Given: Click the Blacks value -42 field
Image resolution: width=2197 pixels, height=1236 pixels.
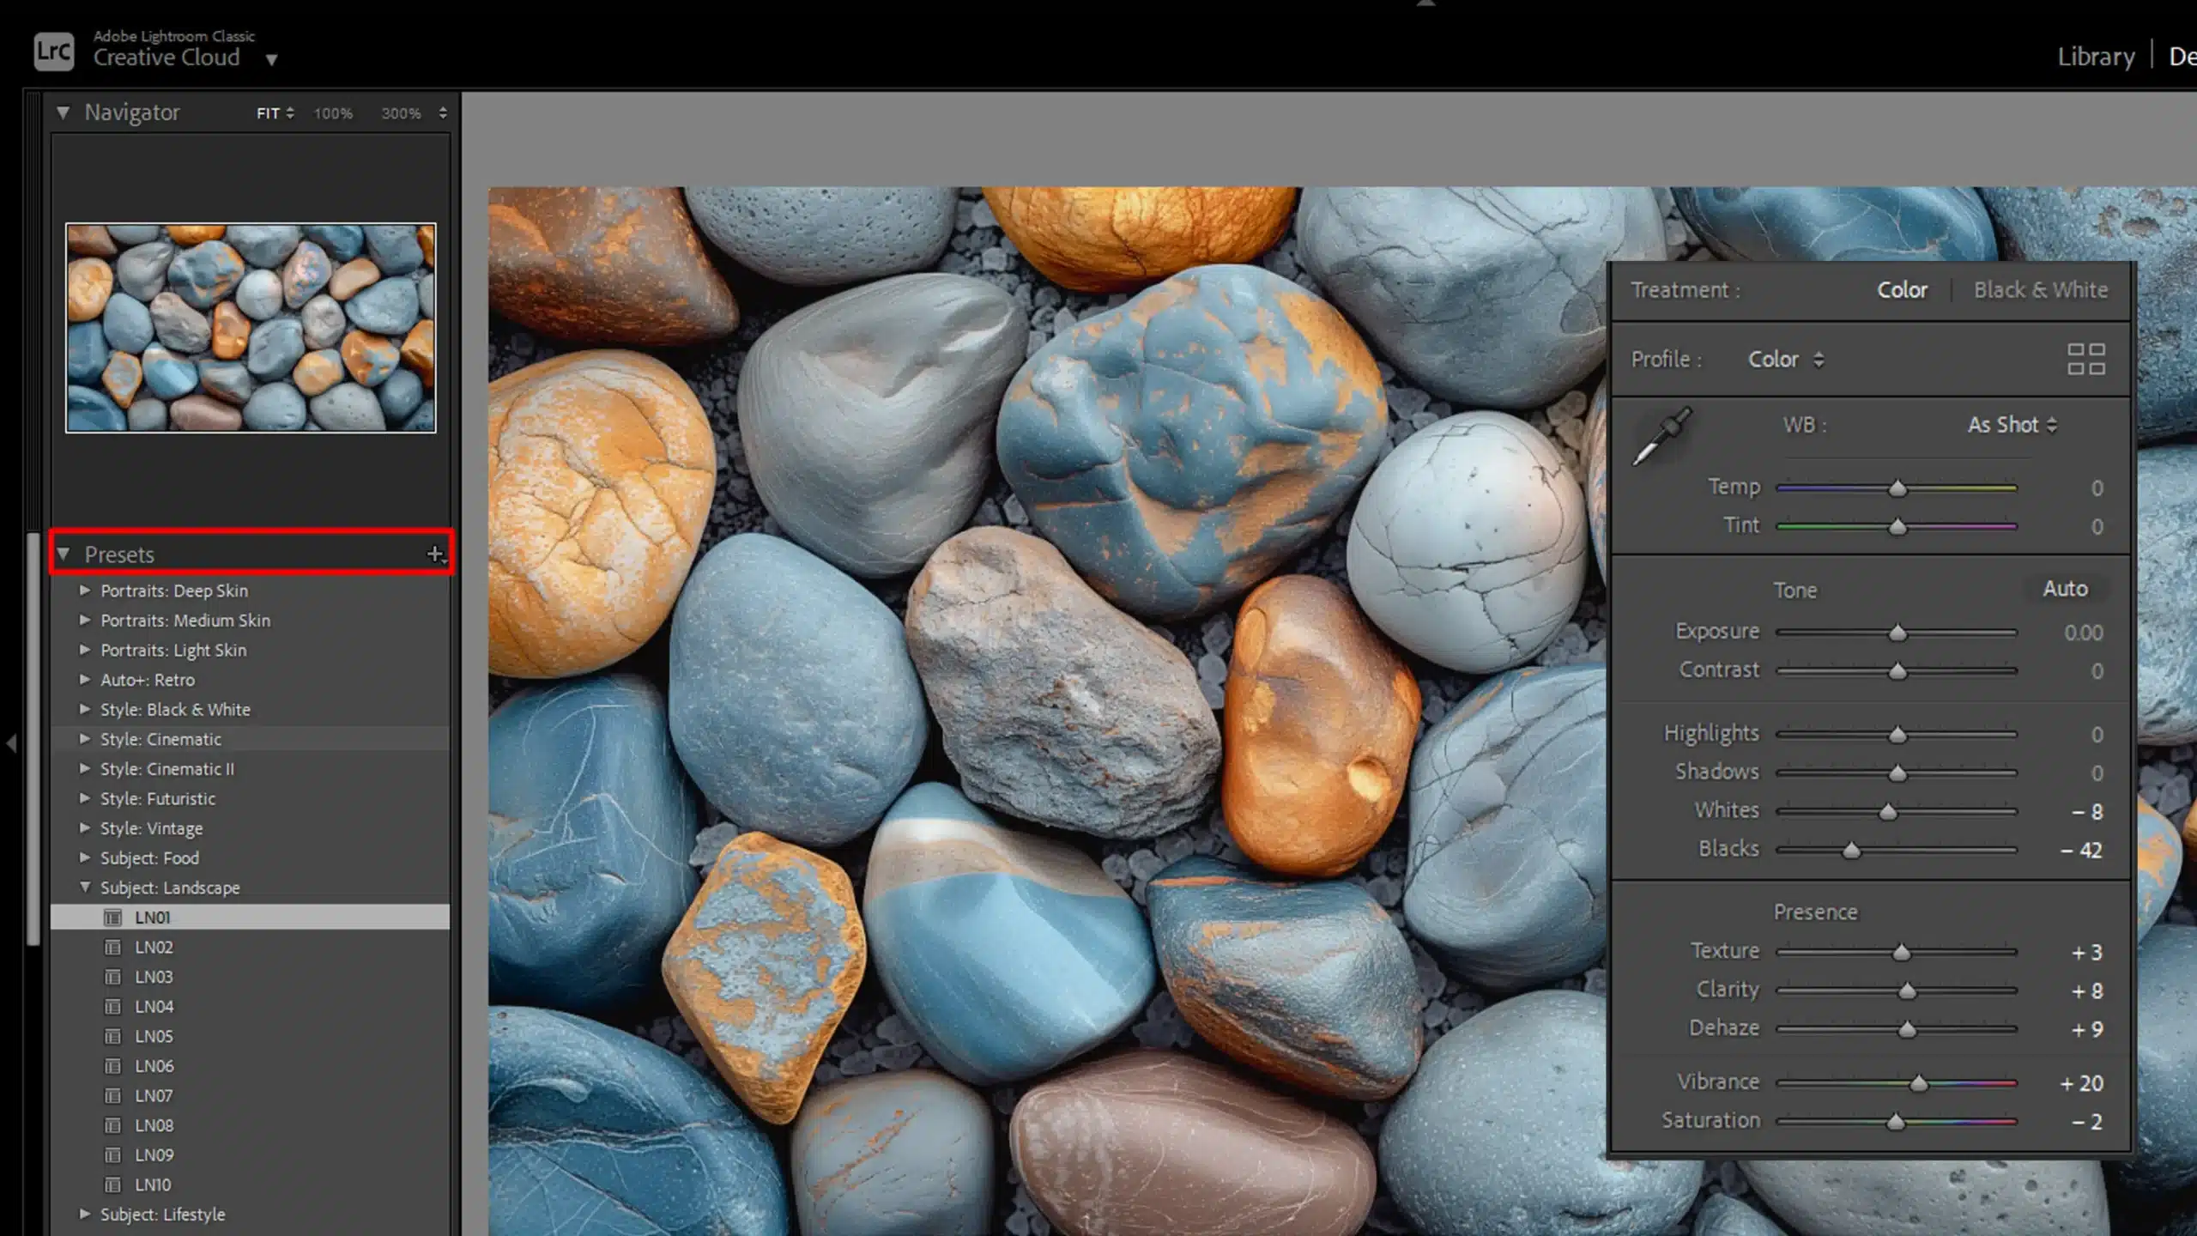Looking at the screenshot, I should (x=2081, y=850).
